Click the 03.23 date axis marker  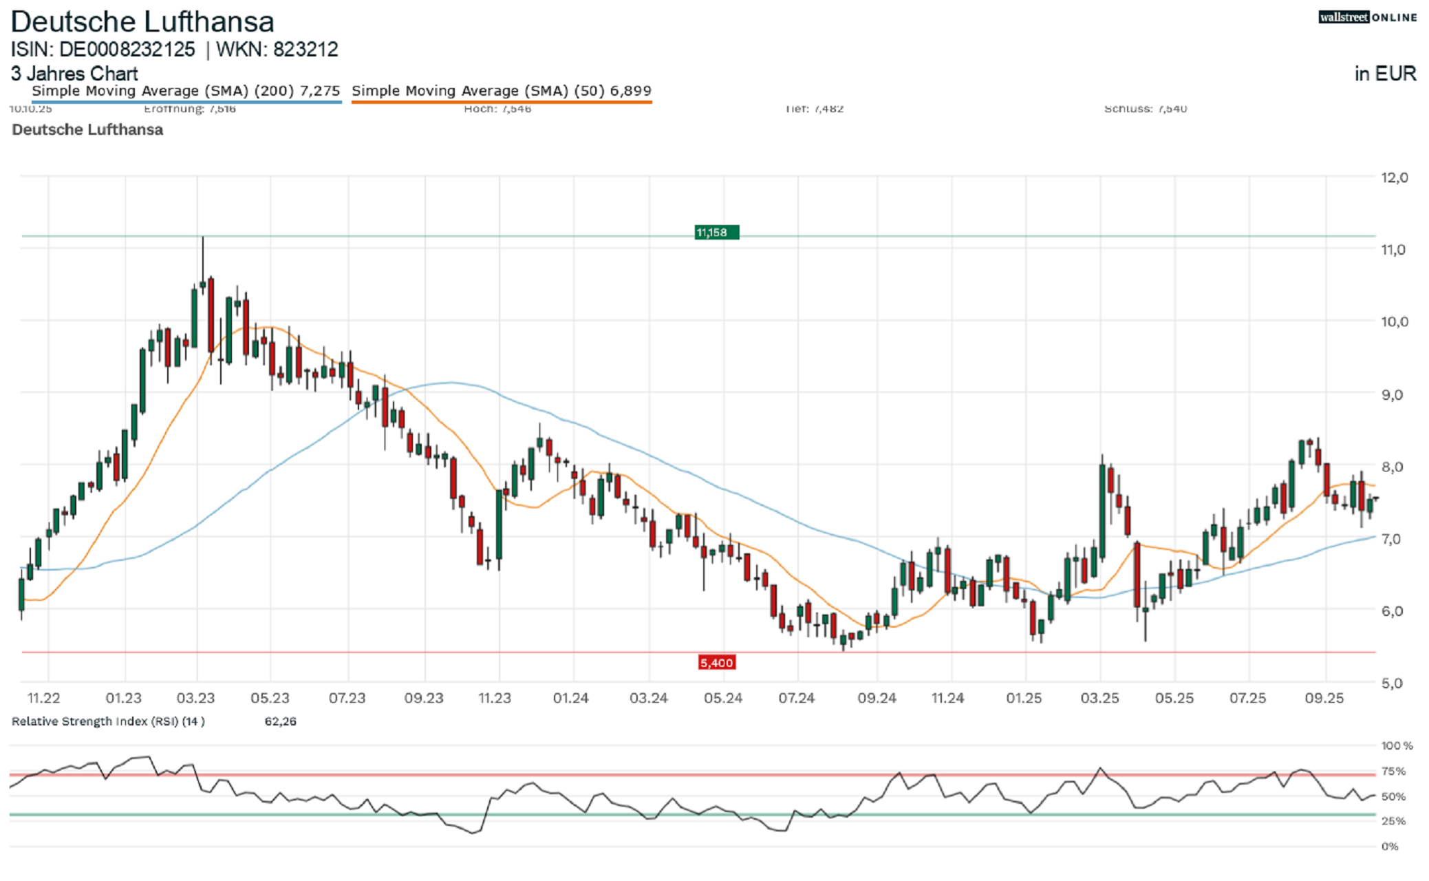(195, 698)
